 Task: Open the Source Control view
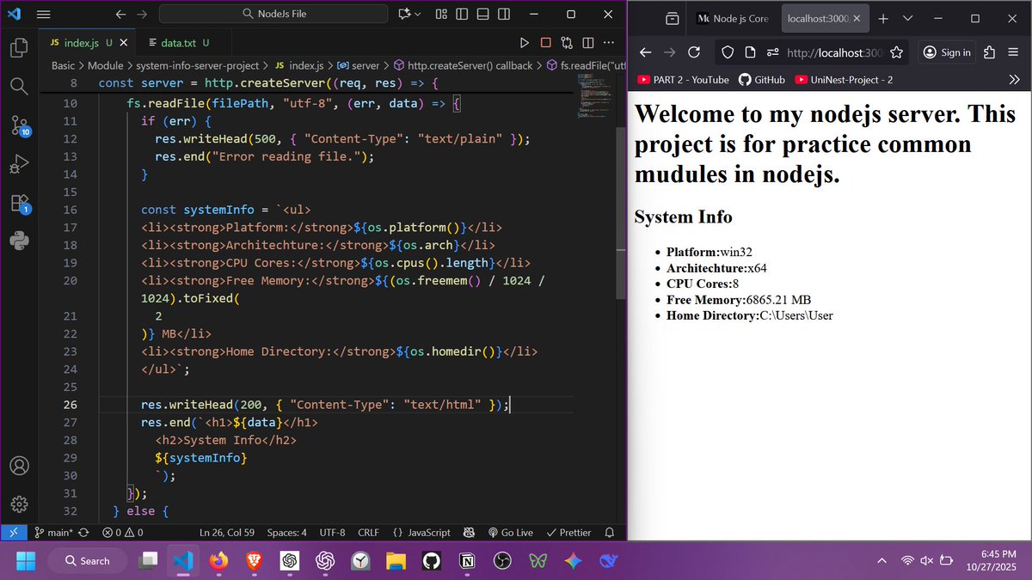tap(19, 126)
